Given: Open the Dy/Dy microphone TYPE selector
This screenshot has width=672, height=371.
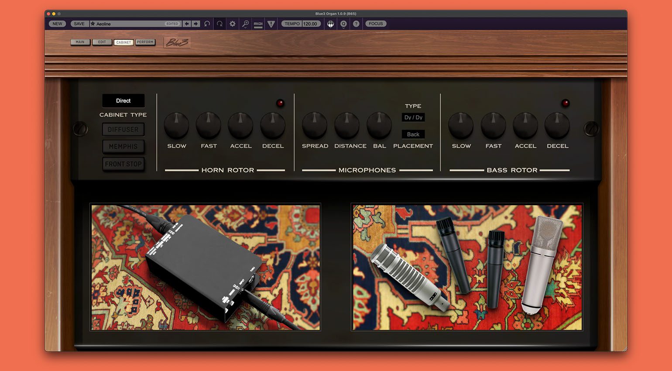Looking at the screenshot, I should pos(413,117).
